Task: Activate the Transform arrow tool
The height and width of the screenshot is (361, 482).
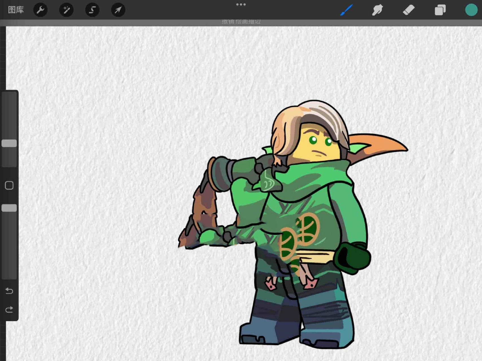Action: [118, 10]
